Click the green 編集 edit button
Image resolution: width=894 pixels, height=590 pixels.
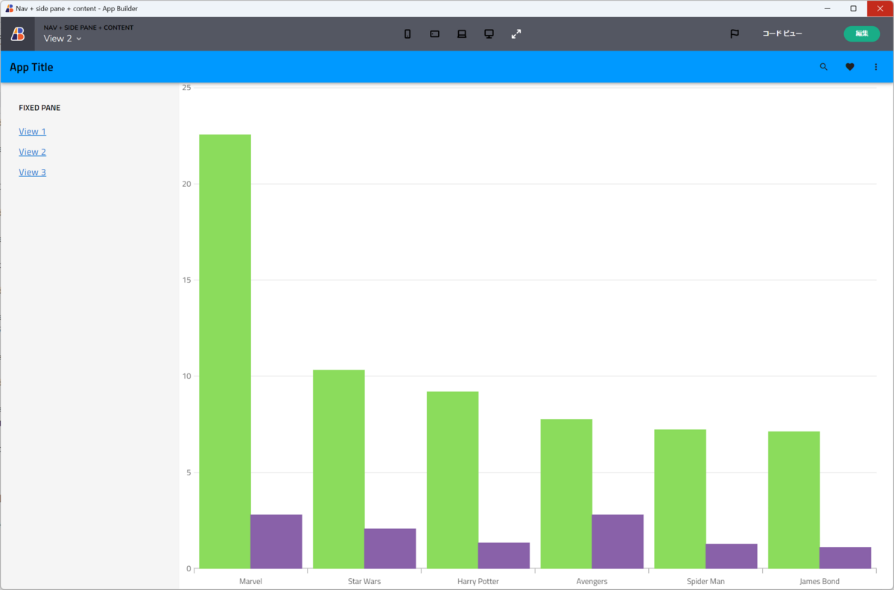861,33
